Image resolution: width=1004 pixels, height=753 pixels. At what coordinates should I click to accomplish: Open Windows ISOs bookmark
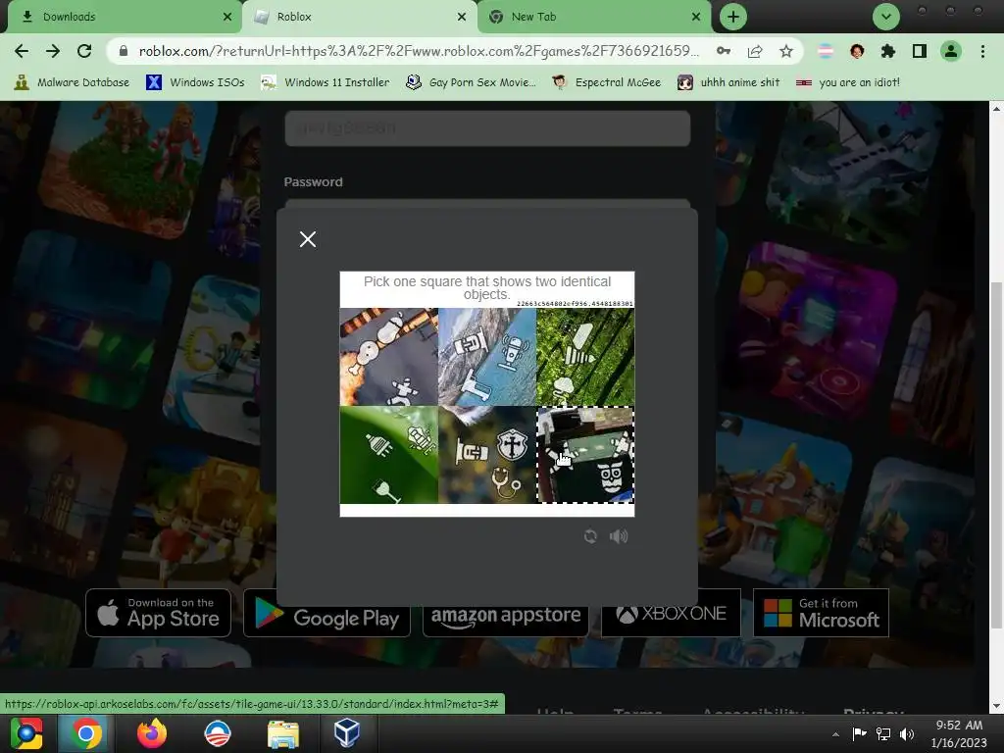tap(195, 82)
